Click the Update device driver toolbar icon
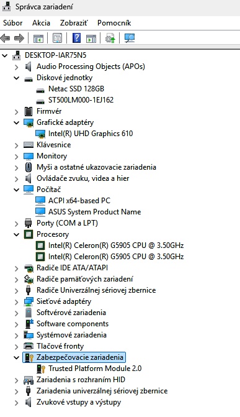This screenshot has width=240, height=417. tap(110, 39)
